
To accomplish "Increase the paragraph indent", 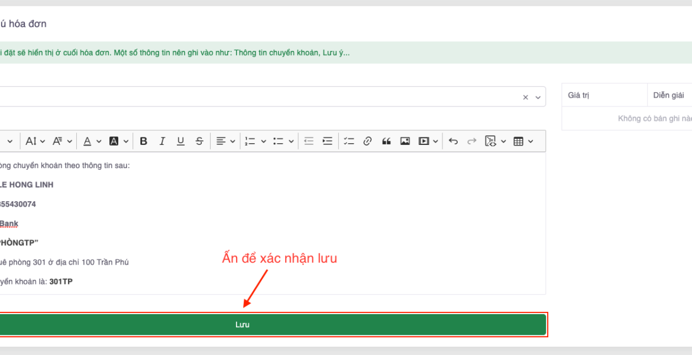I will (327, 141).
